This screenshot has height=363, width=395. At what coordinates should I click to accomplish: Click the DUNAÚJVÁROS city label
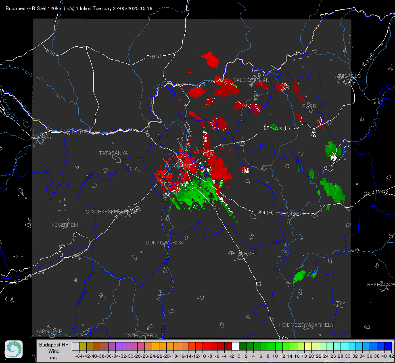point(164,242)
